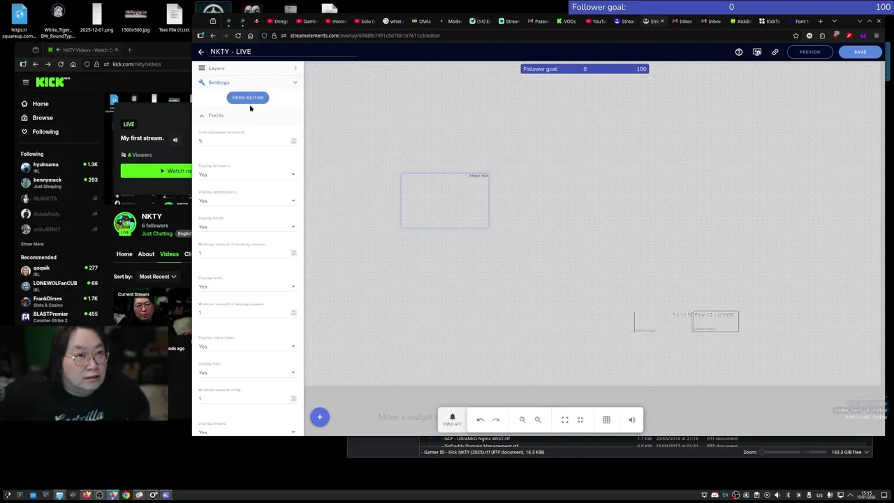Image resolution: width=894 pixels, height=503 pixels.
Task: Bookmark the StreamElements page with the star
Action: coord(796,36)
